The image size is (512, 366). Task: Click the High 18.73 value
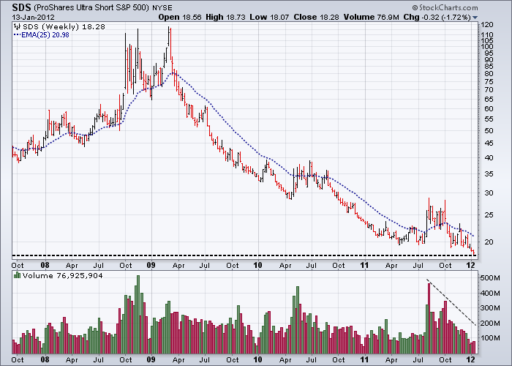225,18
